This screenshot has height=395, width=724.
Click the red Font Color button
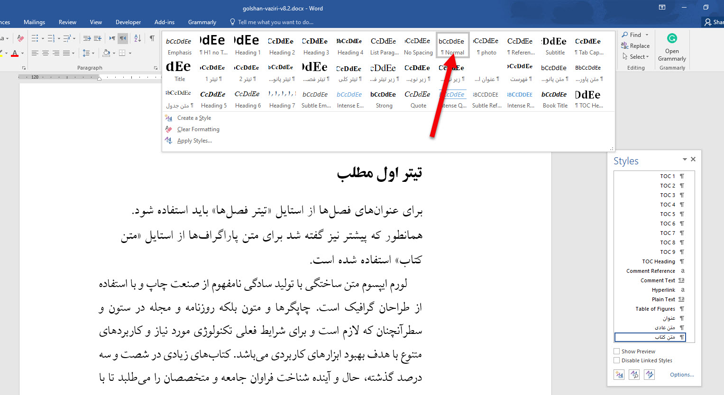15,53
